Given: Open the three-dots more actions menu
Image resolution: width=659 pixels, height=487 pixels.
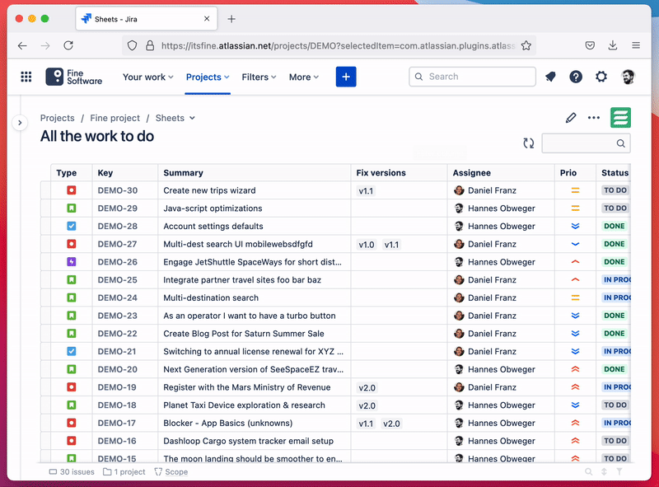Looking at the screenshot, I should (594, 118).
